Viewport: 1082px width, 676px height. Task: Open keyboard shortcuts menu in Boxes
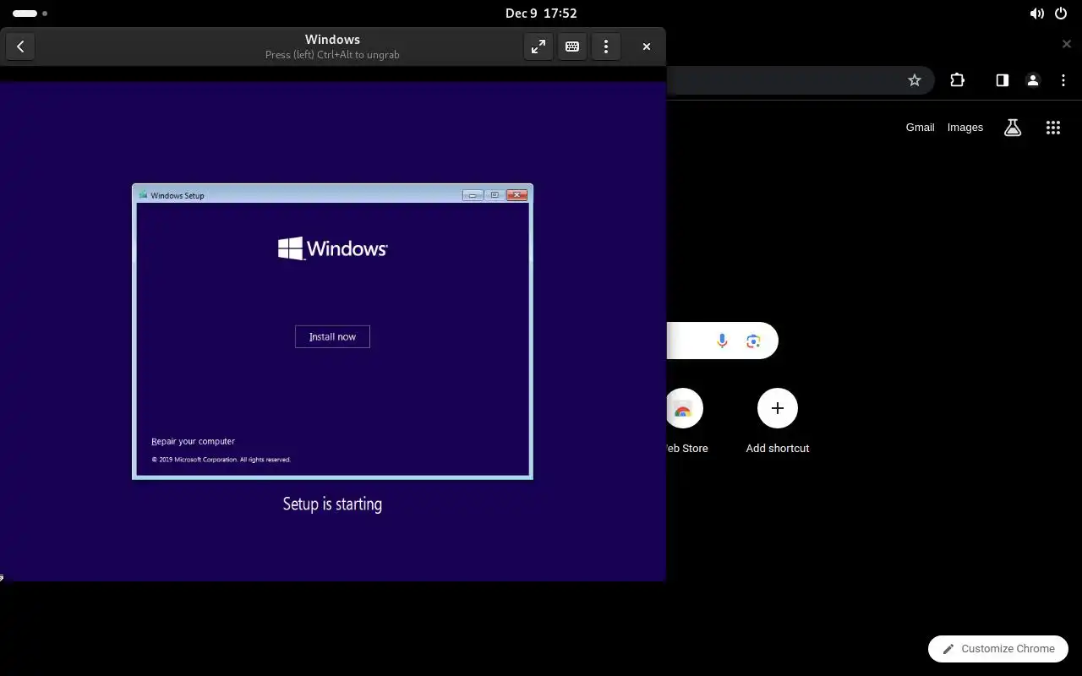[572, 46]
